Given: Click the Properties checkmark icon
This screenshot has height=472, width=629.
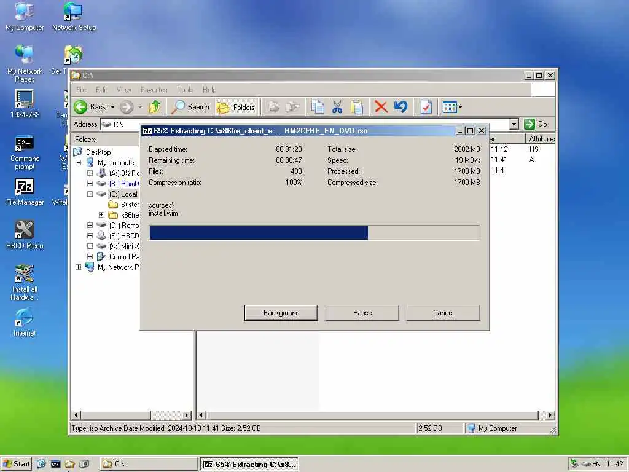Looking at the screenshot, I should [x=426, y=107].
